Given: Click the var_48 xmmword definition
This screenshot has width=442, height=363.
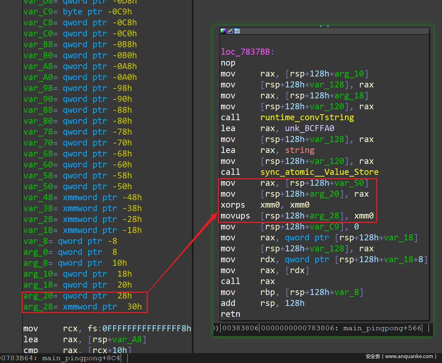Looking at the screenshot, I should [38, 197].
